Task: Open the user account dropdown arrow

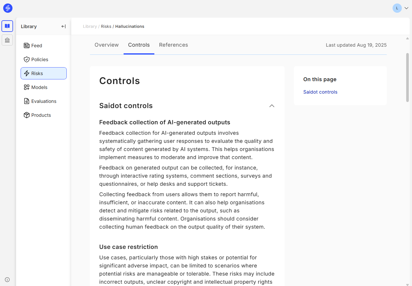Action: click(x=406, y=8)
